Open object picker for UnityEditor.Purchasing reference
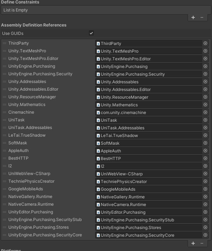 205,212
